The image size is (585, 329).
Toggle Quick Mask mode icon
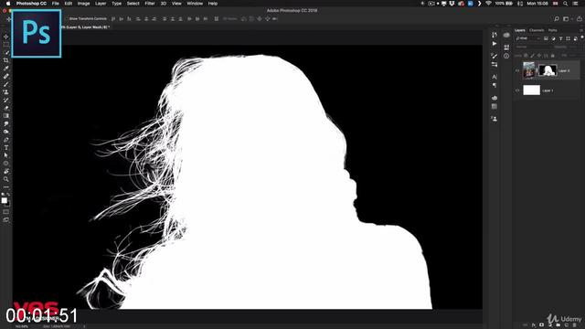(x=6, y=212)
